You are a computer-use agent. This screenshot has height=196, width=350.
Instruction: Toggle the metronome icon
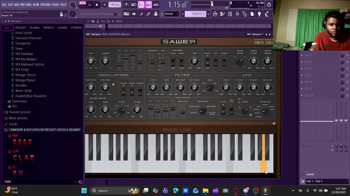tap(126, 5)
